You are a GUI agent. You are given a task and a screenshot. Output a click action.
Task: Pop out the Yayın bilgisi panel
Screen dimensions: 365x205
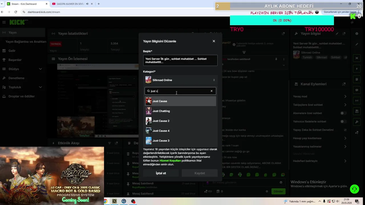344,34
